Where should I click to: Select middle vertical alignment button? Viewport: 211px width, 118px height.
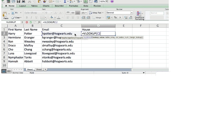click(73, 13)
